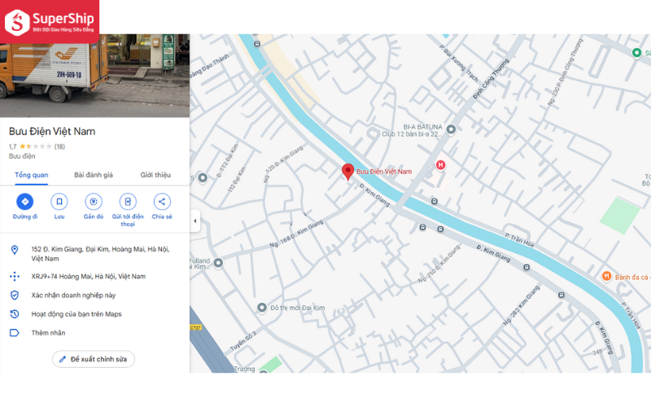
Task: Open the post office photo thumbnail
Action: (x=94, y=76)
